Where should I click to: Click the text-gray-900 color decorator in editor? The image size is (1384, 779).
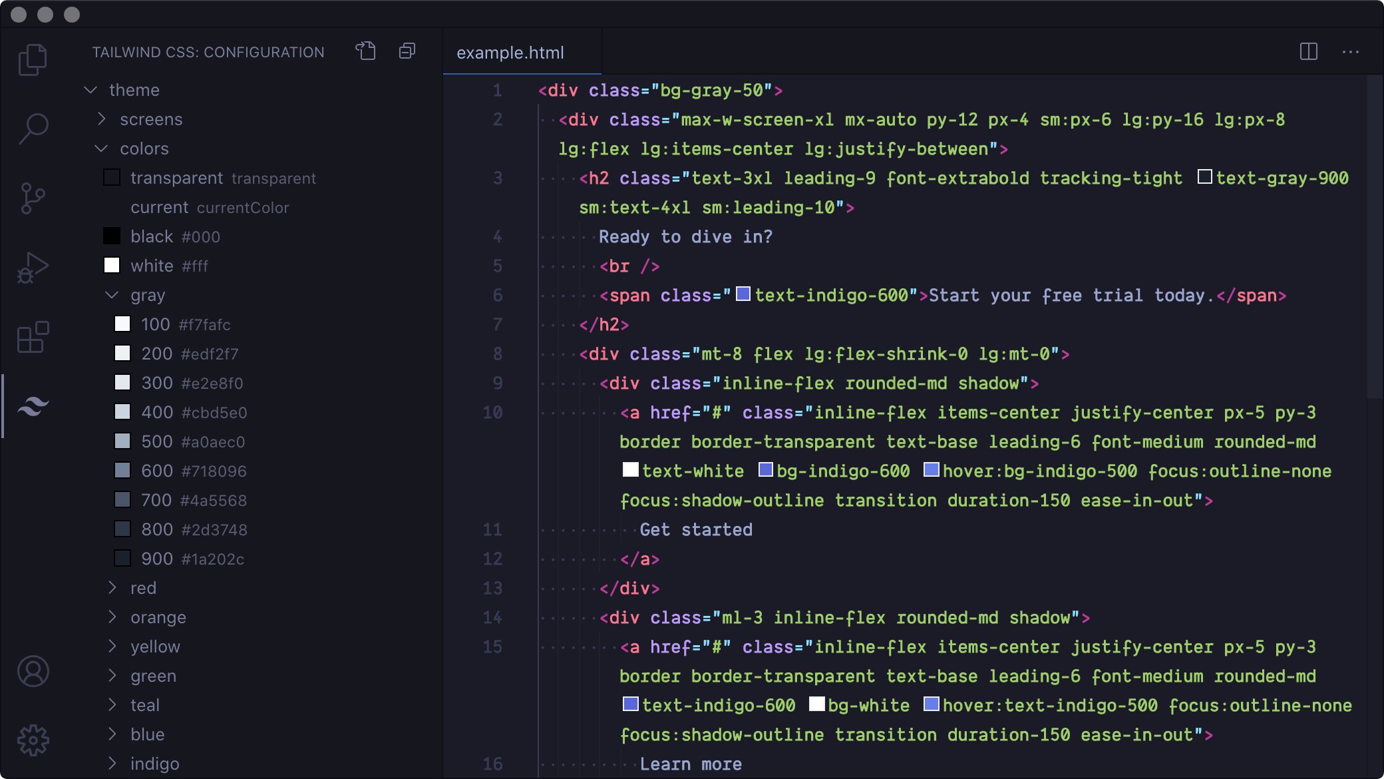tap(1204, 176)
